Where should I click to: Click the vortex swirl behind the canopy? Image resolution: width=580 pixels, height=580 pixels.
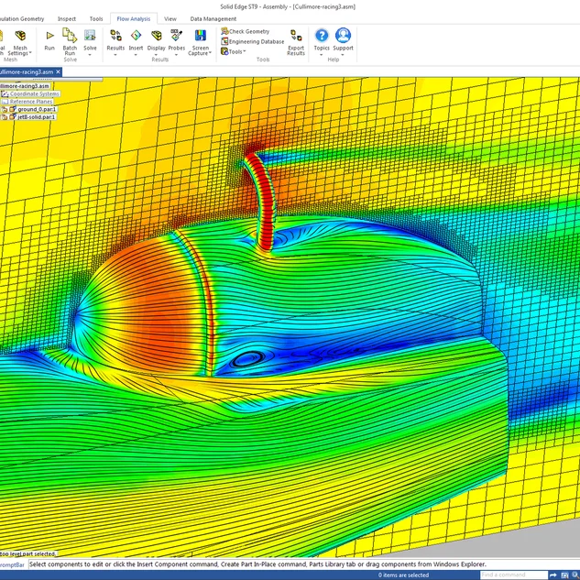[246, 359]
